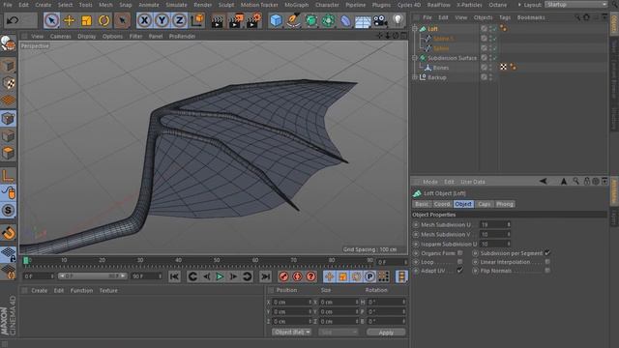619x348 pixels.
Task: Toggle coordinate system icon
Action: (197, 20)
